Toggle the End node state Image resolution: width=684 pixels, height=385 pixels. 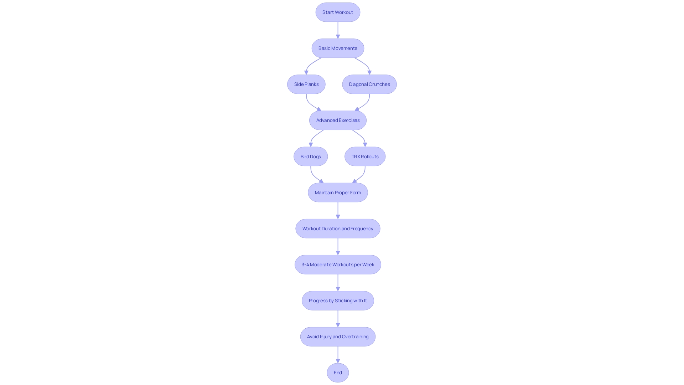[x=338, y=372]
